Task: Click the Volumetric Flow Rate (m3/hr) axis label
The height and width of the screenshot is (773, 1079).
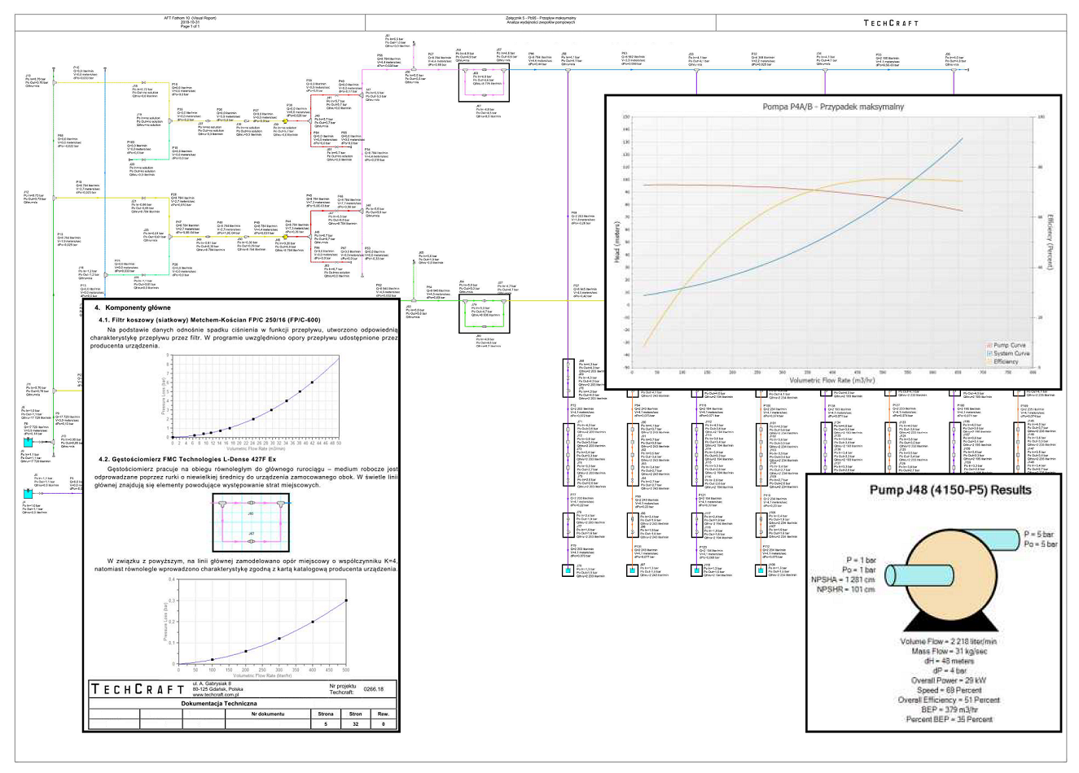Action: 831,380
